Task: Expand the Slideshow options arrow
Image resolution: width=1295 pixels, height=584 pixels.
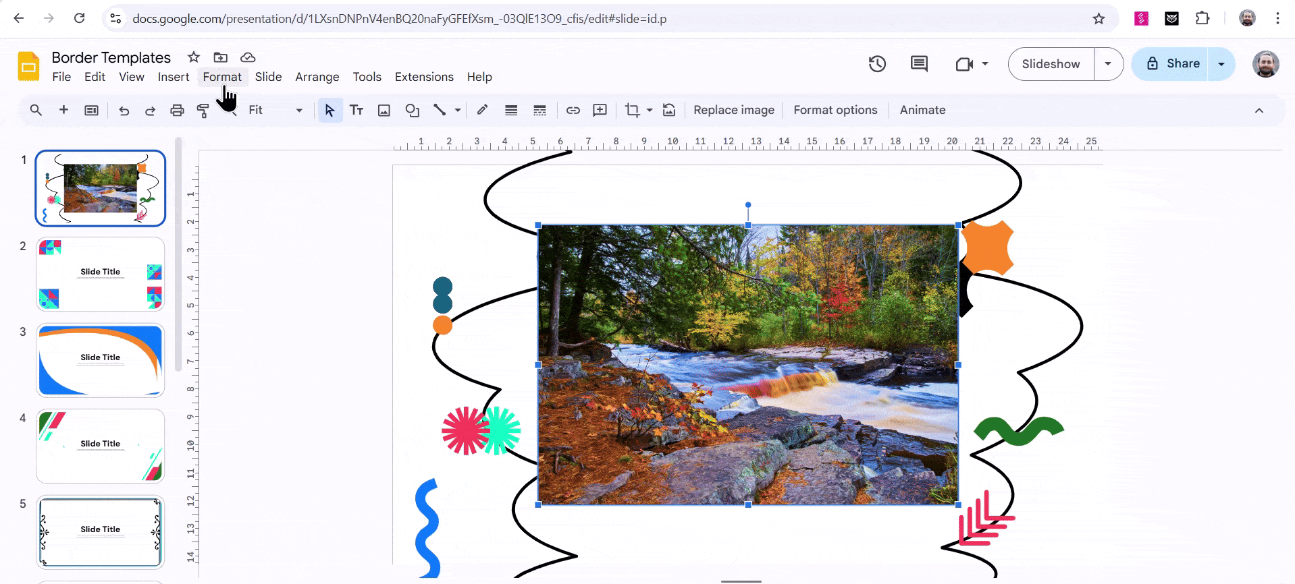Action: 1108,64
